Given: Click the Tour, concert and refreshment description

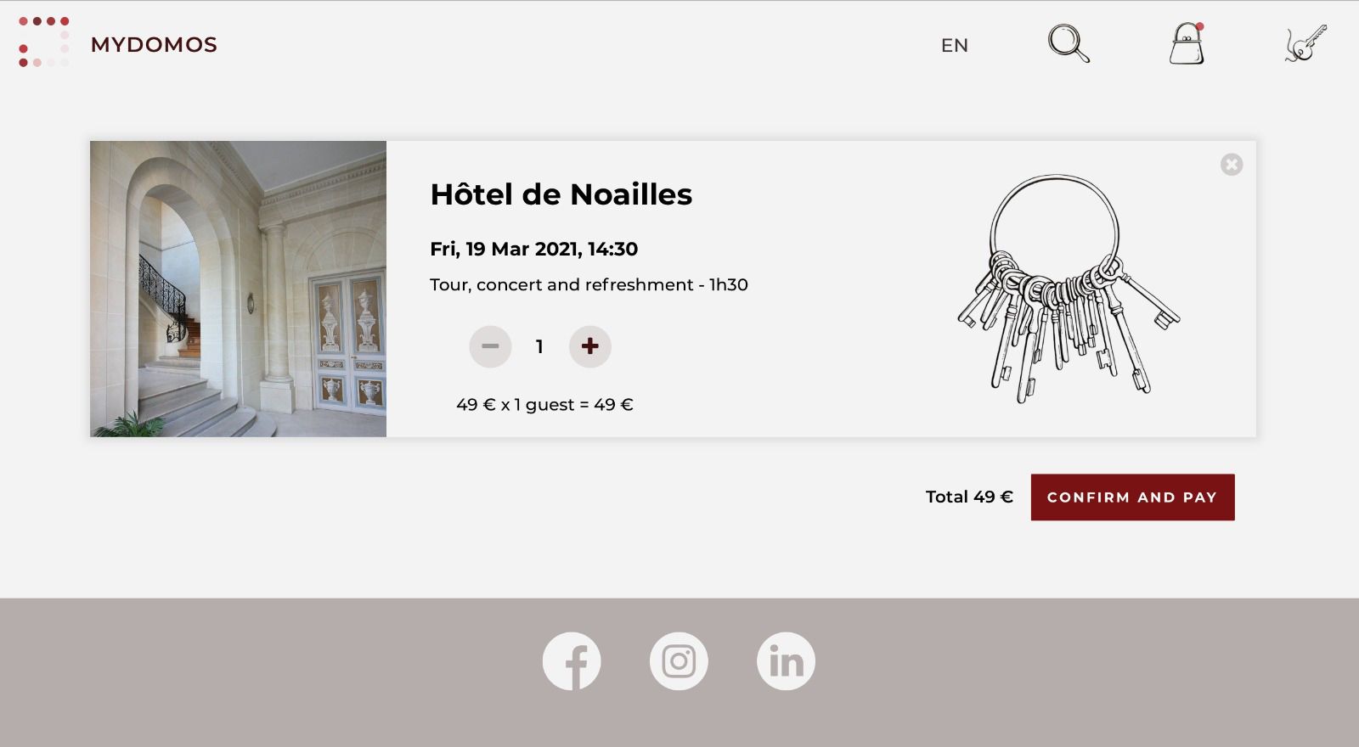Looking at the screenshot, I should pyautogui.click(x=589, y=284).
